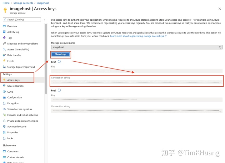Click the Overview icon in sidebar

click(4, 26)
